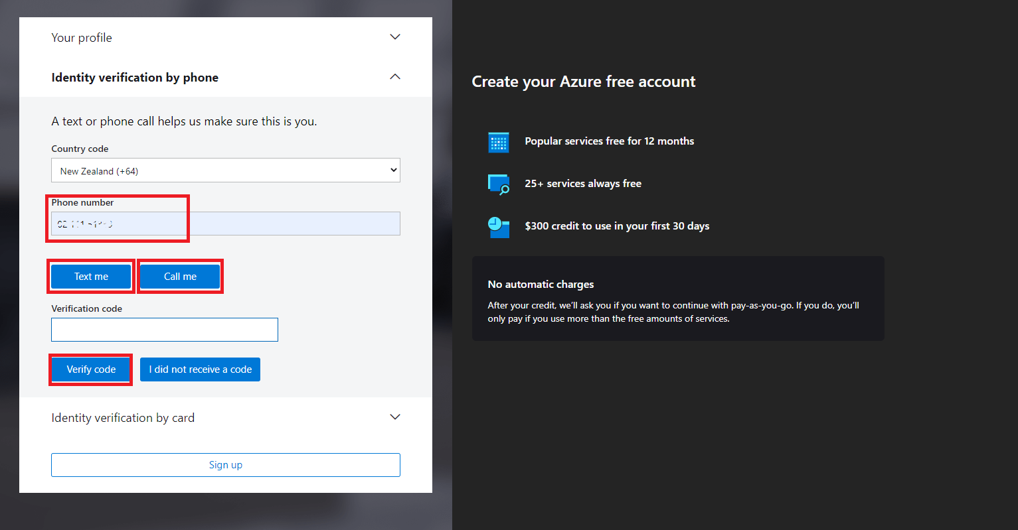Click the monitor search icon beside 25+ services
The height and width of the screenshot is (530, 1018).
point(499,184)
